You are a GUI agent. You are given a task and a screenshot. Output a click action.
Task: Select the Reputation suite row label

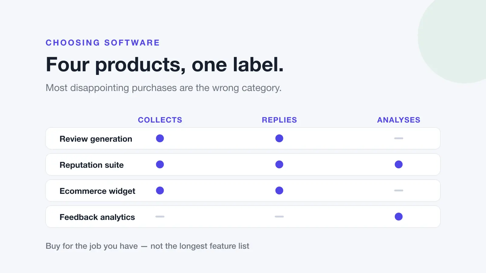pos(91,165)
